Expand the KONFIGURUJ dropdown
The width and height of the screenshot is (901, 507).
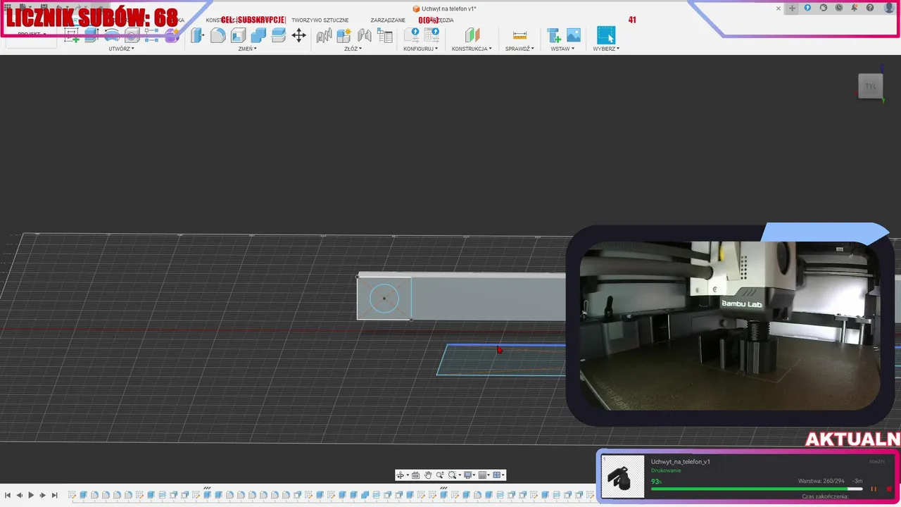(x=420, y=49)
